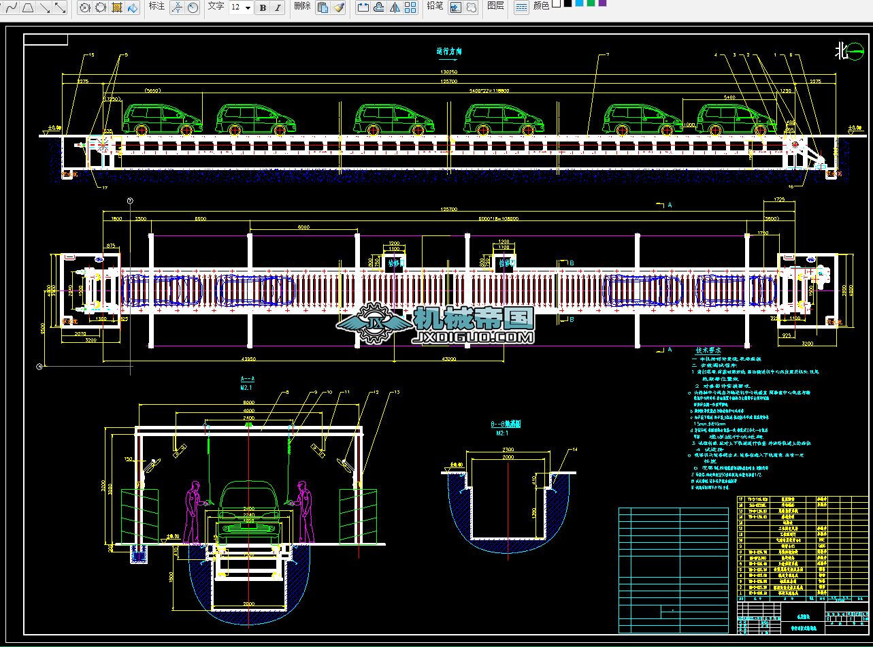
Task: Click the brush cleanup icon
Action: 340,7
